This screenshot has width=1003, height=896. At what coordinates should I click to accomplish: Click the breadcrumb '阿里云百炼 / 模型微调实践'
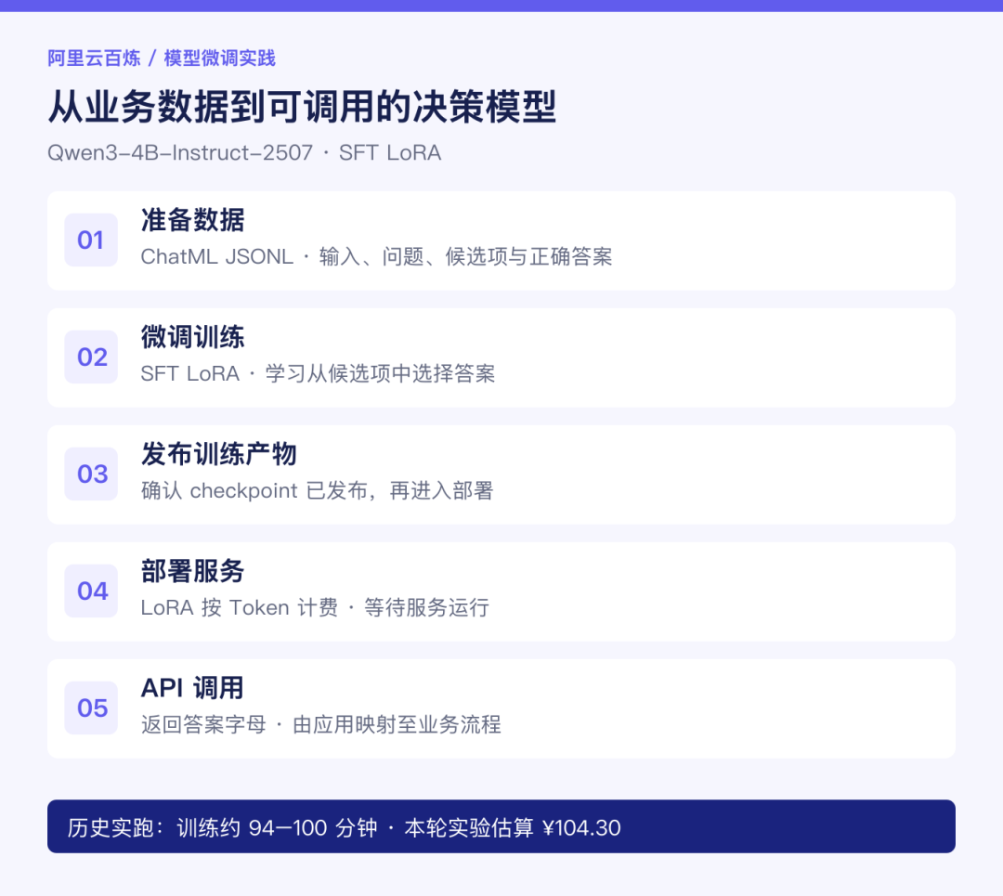click(x=162, y=58)
